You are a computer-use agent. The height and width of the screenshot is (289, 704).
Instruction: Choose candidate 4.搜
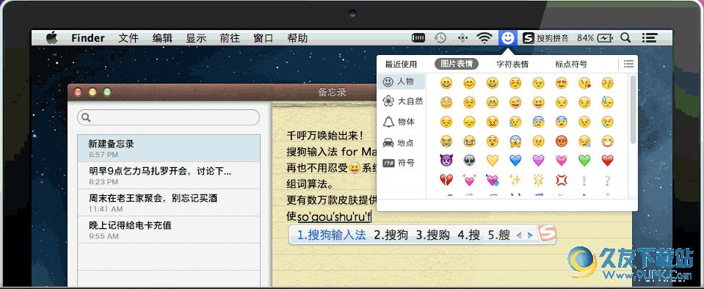click(469, 235)
